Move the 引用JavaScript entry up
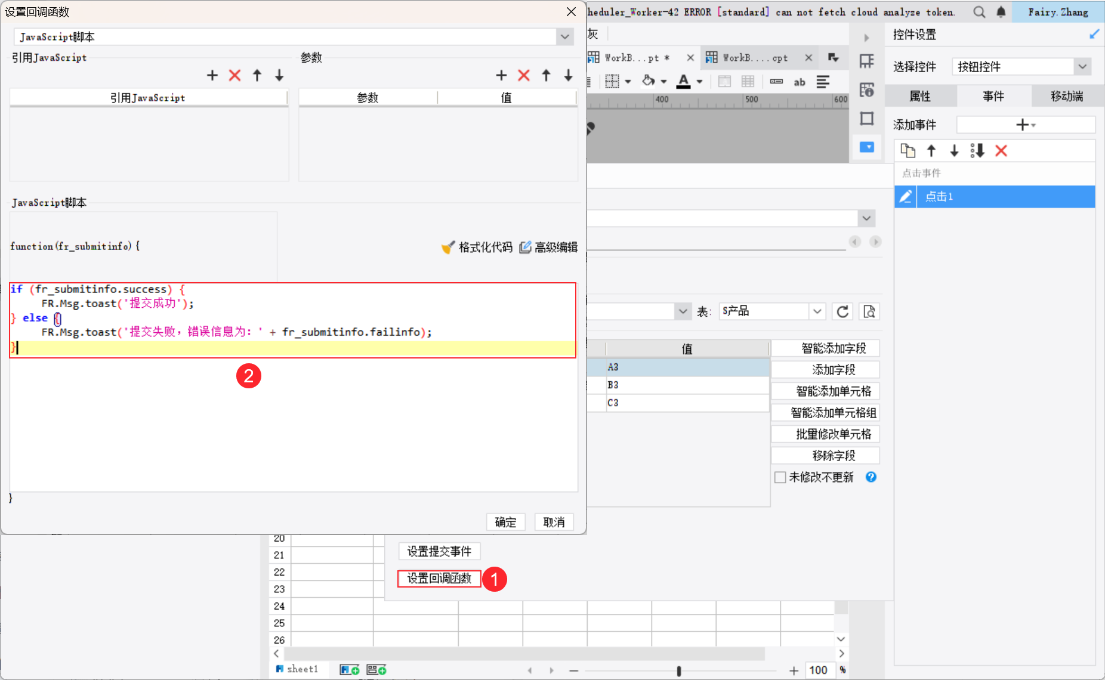The height and width of the screenshot is (680, 1105). click(x=257, y=75)
